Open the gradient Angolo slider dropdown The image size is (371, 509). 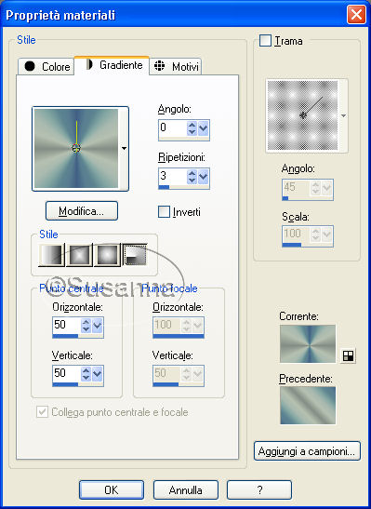204,127
